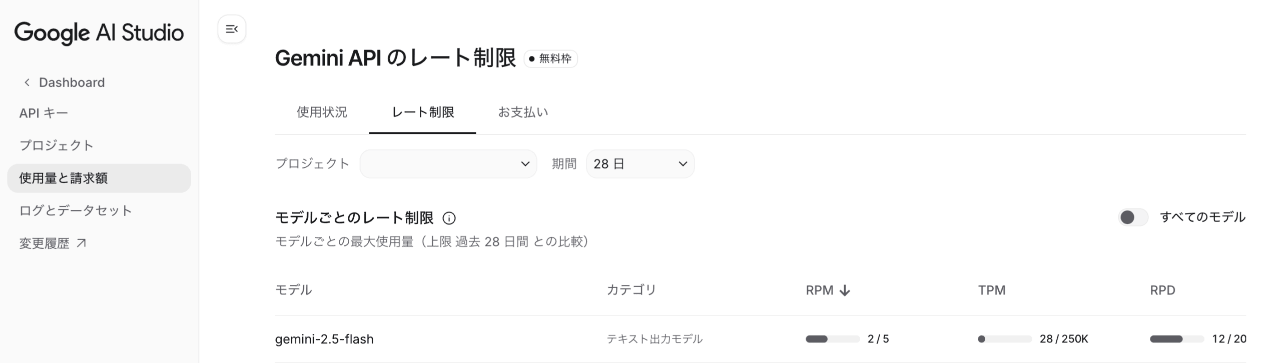Enable the すべてのモデル toggle

[x=1132, y=217]
